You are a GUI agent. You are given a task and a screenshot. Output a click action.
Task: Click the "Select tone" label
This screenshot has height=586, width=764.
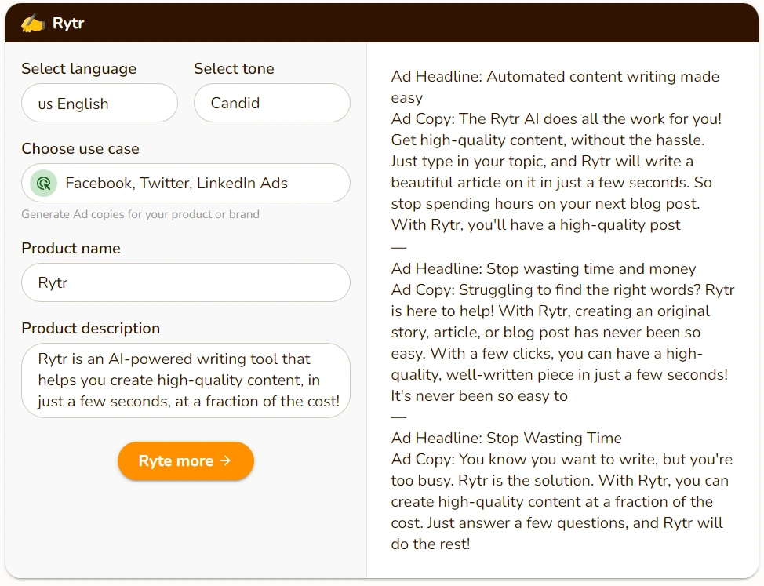click(234, 69)
